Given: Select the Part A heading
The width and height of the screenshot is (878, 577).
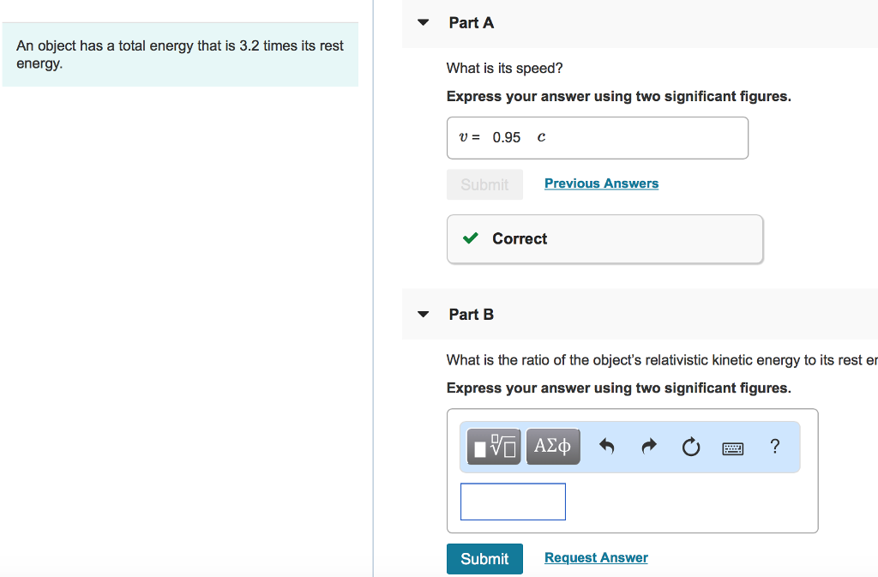Looking at the screenshot, I should tap(471, 22).
